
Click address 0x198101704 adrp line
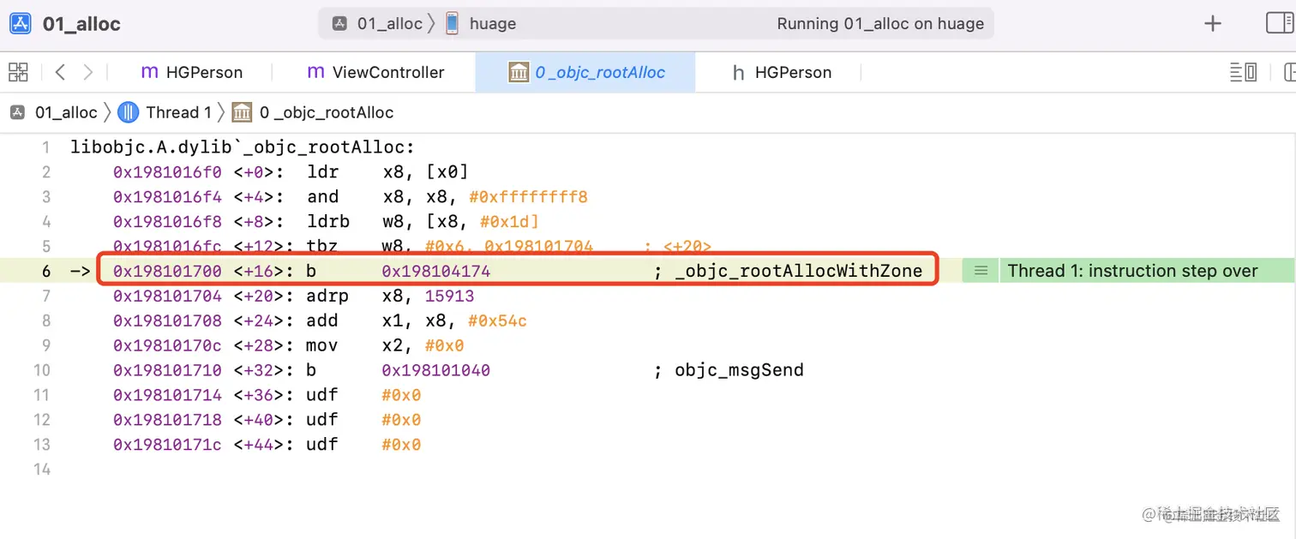pos(167,296)
